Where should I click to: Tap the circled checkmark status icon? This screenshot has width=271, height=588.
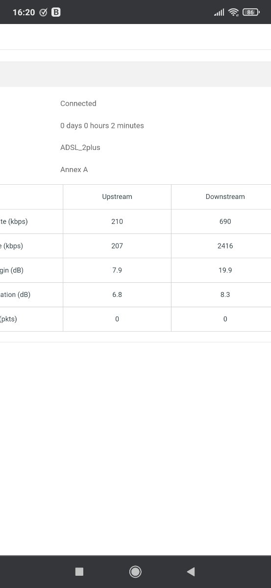coord(43,12)
